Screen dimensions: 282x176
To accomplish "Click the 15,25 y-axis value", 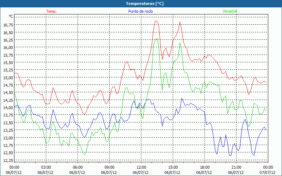I will point(8,70).
